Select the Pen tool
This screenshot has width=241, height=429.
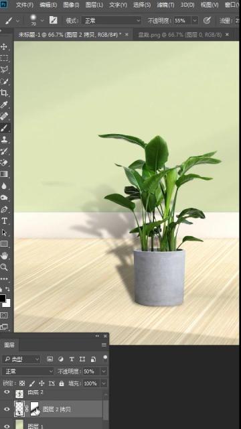point(4,209)
